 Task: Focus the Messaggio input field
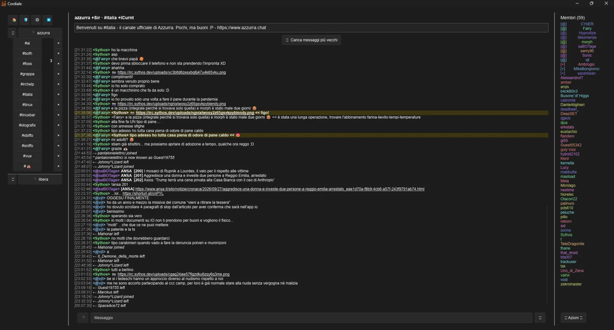pos(311,318)
